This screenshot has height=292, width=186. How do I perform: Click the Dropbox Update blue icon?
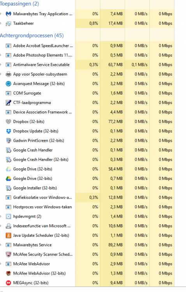(9, 131)
